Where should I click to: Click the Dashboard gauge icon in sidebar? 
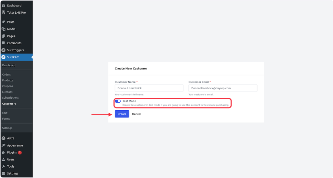pyautogui.click(x=3, y=6)
